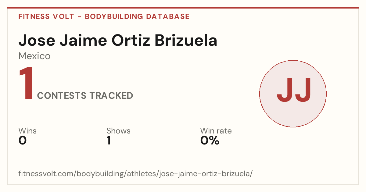Click the Shows label
Viewport: 366px width, 192px height.
[x=118, y=131]
